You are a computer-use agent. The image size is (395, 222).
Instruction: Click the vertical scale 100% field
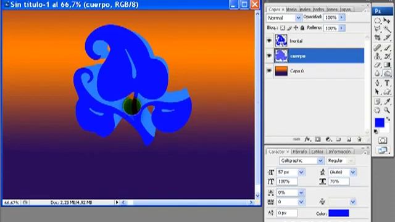[287, 181]
